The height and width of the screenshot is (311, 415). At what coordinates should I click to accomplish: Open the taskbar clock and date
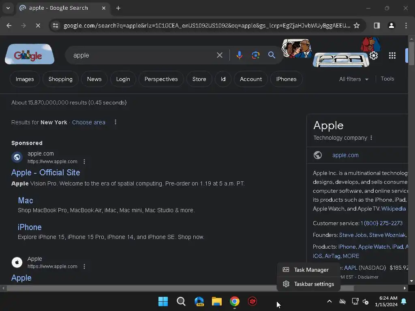point(386,301)
